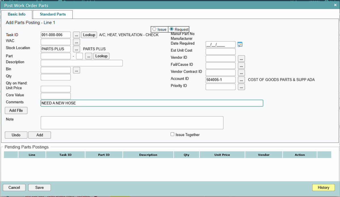
Task: Click the Description column header in grid
Action: 148,155
